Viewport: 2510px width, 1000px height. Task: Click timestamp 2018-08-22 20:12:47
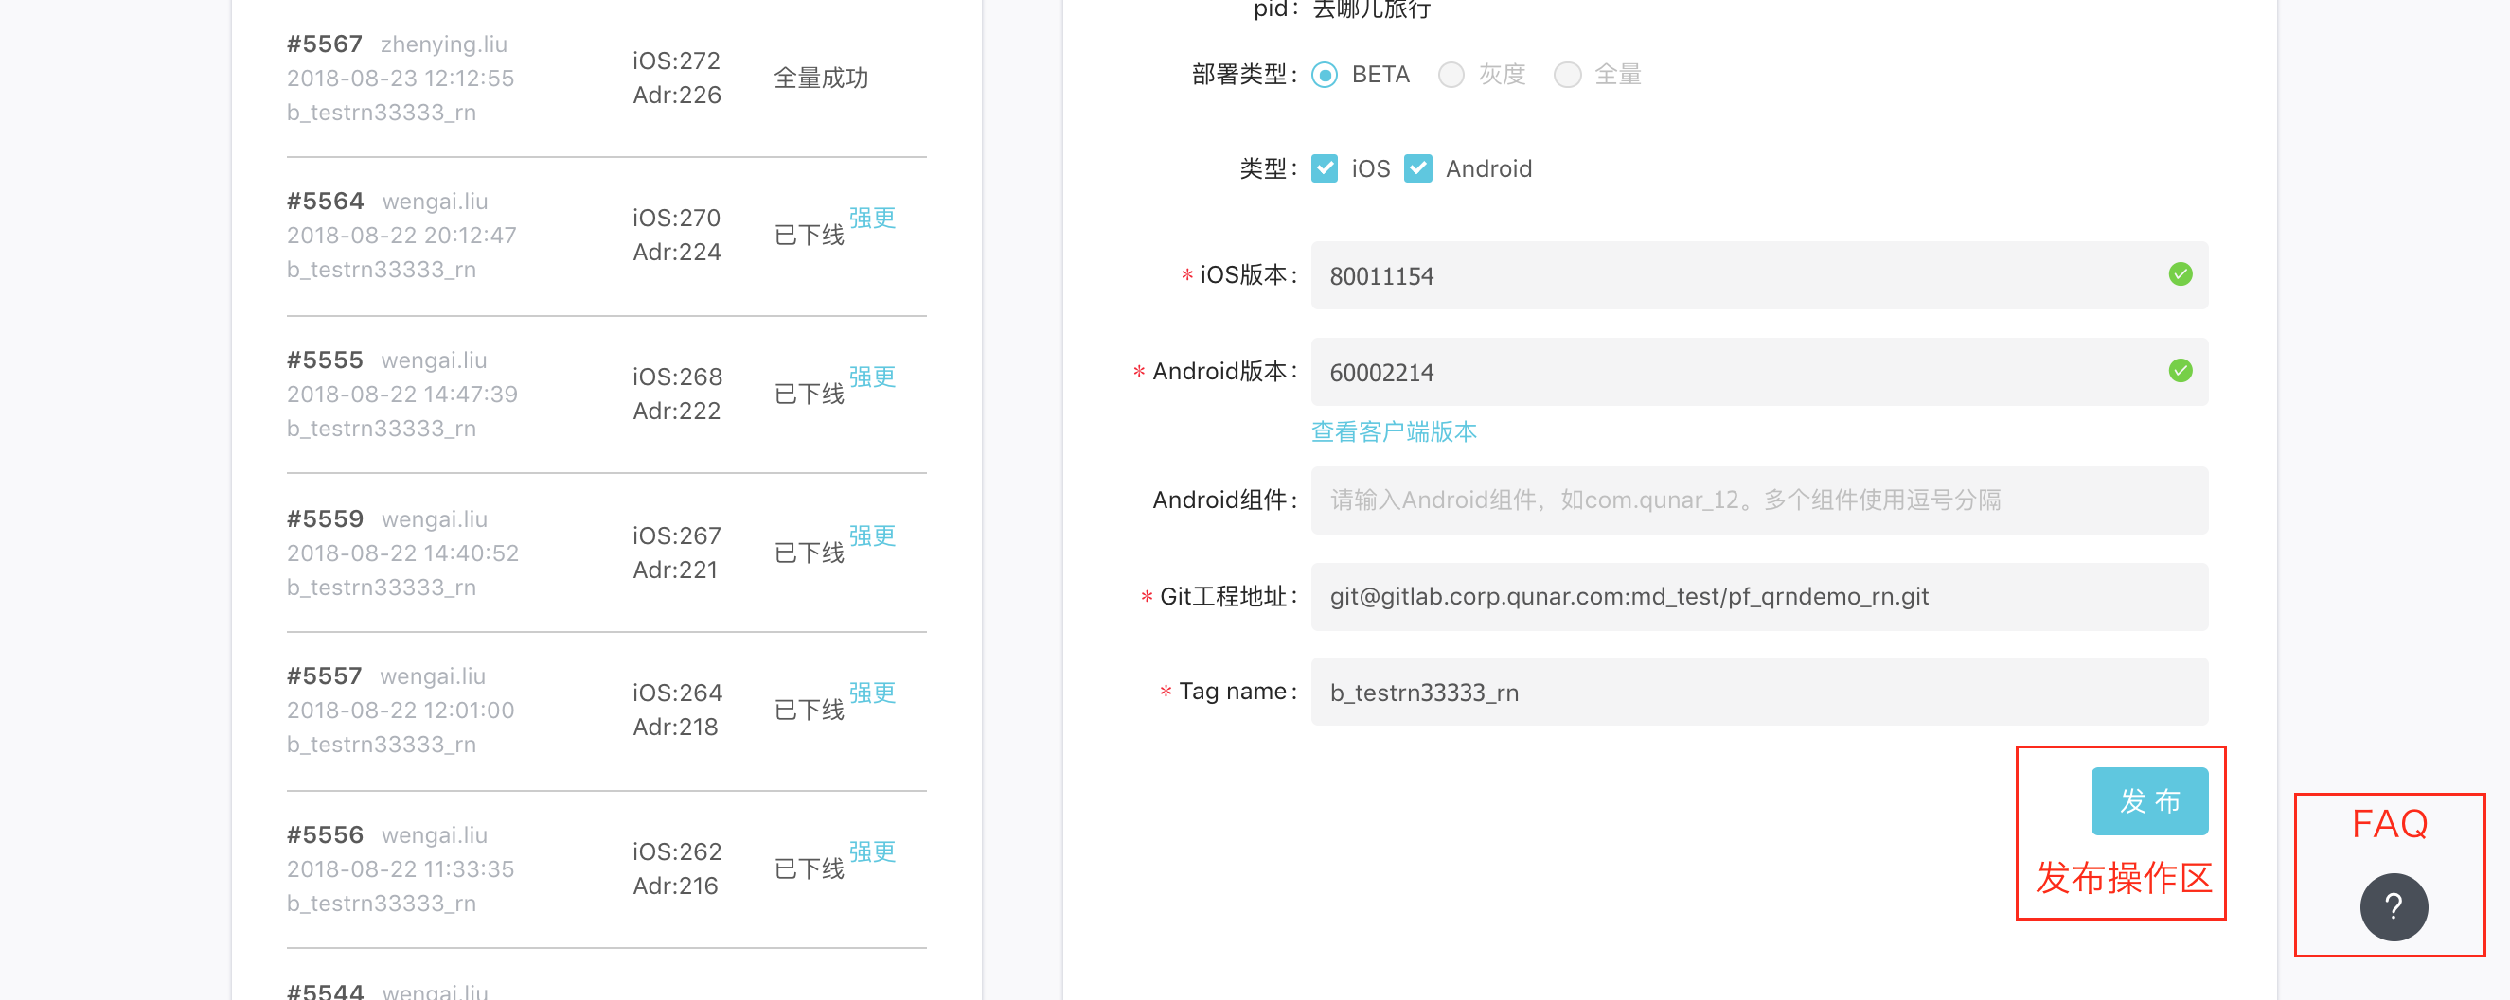click(401, 235)
